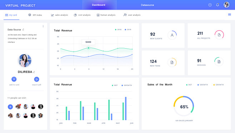Toggle NET legend in Sales of the Month
The width and height of the screenshot is (235, 133).
pyautogui.click(x=189, y=85)
